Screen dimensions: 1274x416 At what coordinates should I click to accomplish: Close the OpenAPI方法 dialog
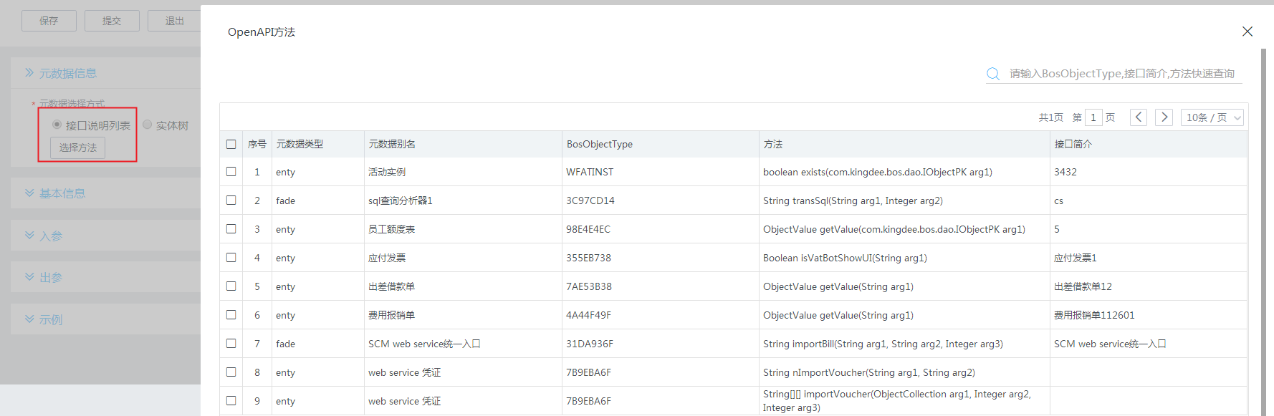coord(1247,32)
